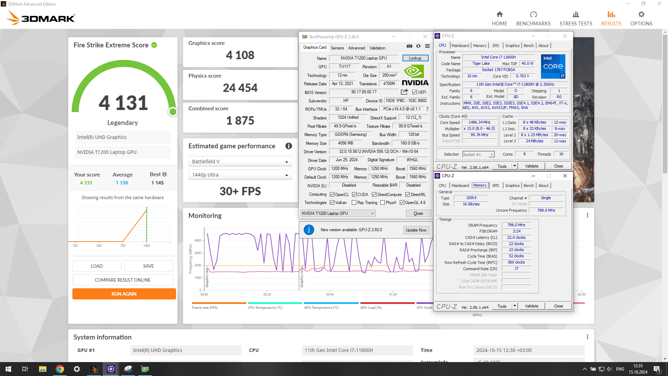Viewport: 668px width, 376px height.
Task: Open SPD tab in lower CPU-Z
Action: 495,186
